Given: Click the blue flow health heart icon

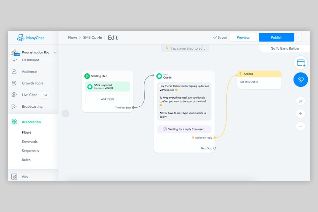Looking at the screenshot, I should [300, 79].
